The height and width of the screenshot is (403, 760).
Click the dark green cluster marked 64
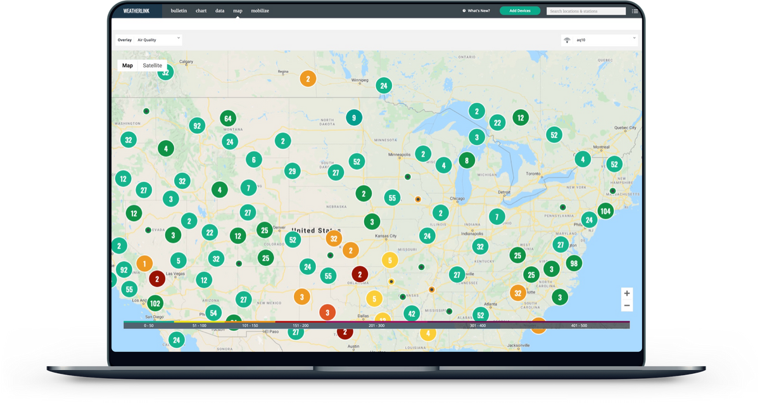tap(229, 118)
